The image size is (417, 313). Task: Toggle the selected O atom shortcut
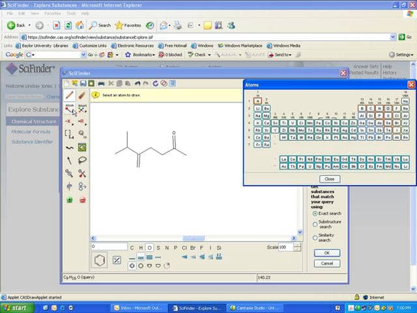pyautogui.click(x=149, y=248)
